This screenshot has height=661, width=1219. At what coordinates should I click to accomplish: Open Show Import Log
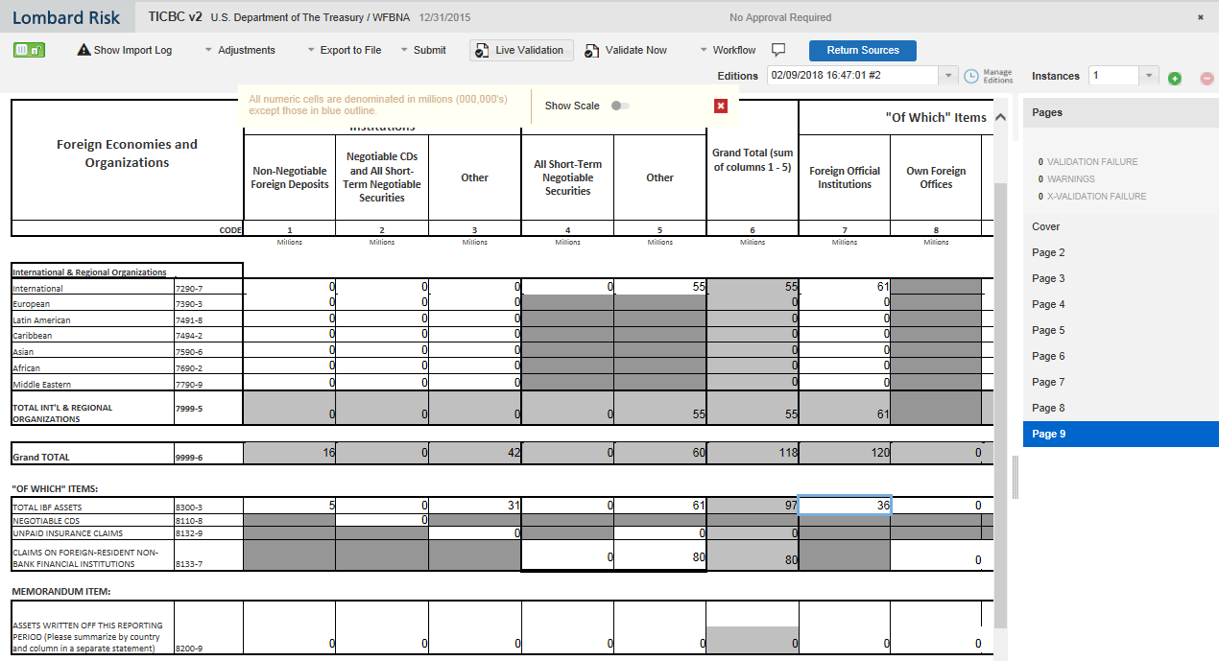pos(125,50)
